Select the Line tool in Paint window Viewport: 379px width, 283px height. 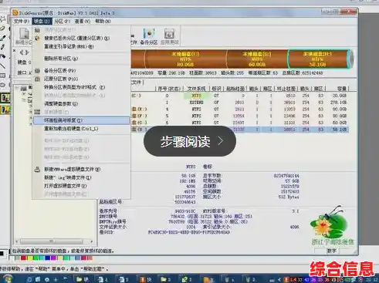[x=3, y=66]
